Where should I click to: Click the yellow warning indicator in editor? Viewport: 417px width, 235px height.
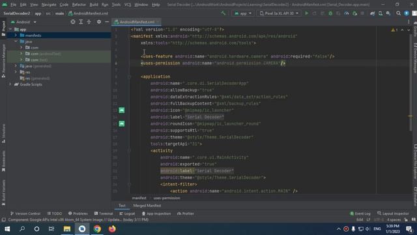tap(394, 30)
